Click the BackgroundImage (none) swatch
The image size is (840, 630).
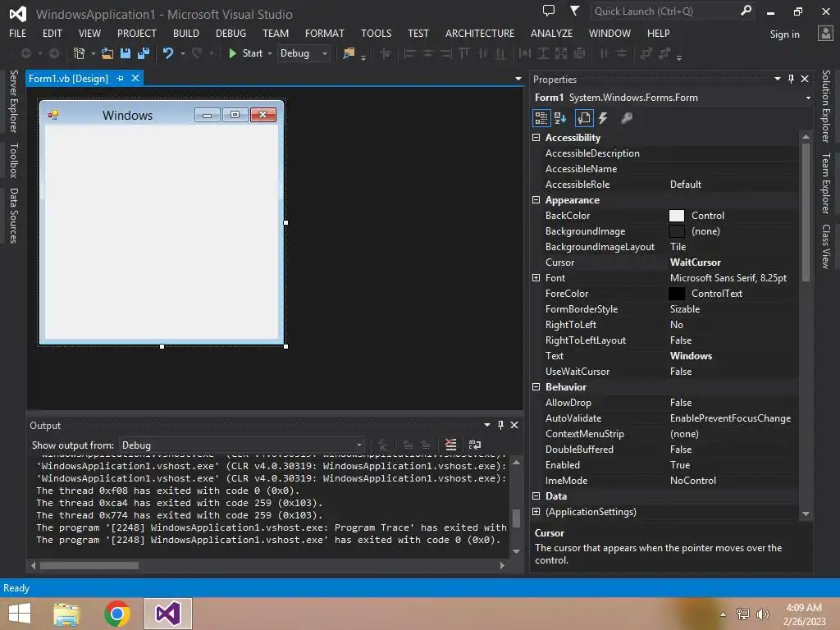[677, 231]
